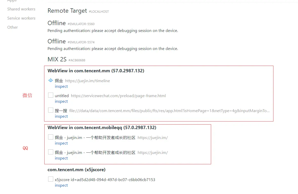Click the servicewechat.com/preload/page-frame.html URL
Screen dimensions: 298x194
(118, 96)
